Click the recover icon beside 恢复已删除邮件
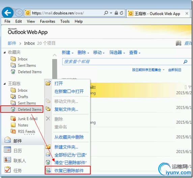193x178 pixels. point(48,170)
